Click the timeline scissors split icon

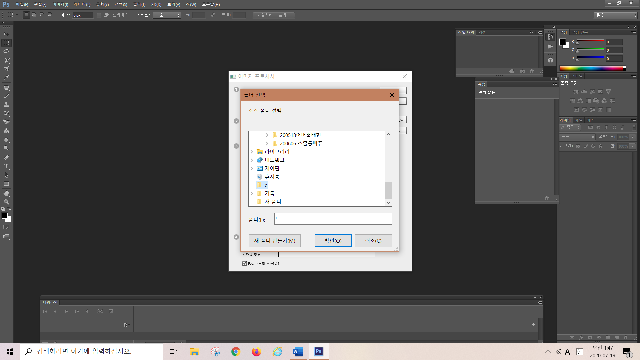click(x=100, y=311)
